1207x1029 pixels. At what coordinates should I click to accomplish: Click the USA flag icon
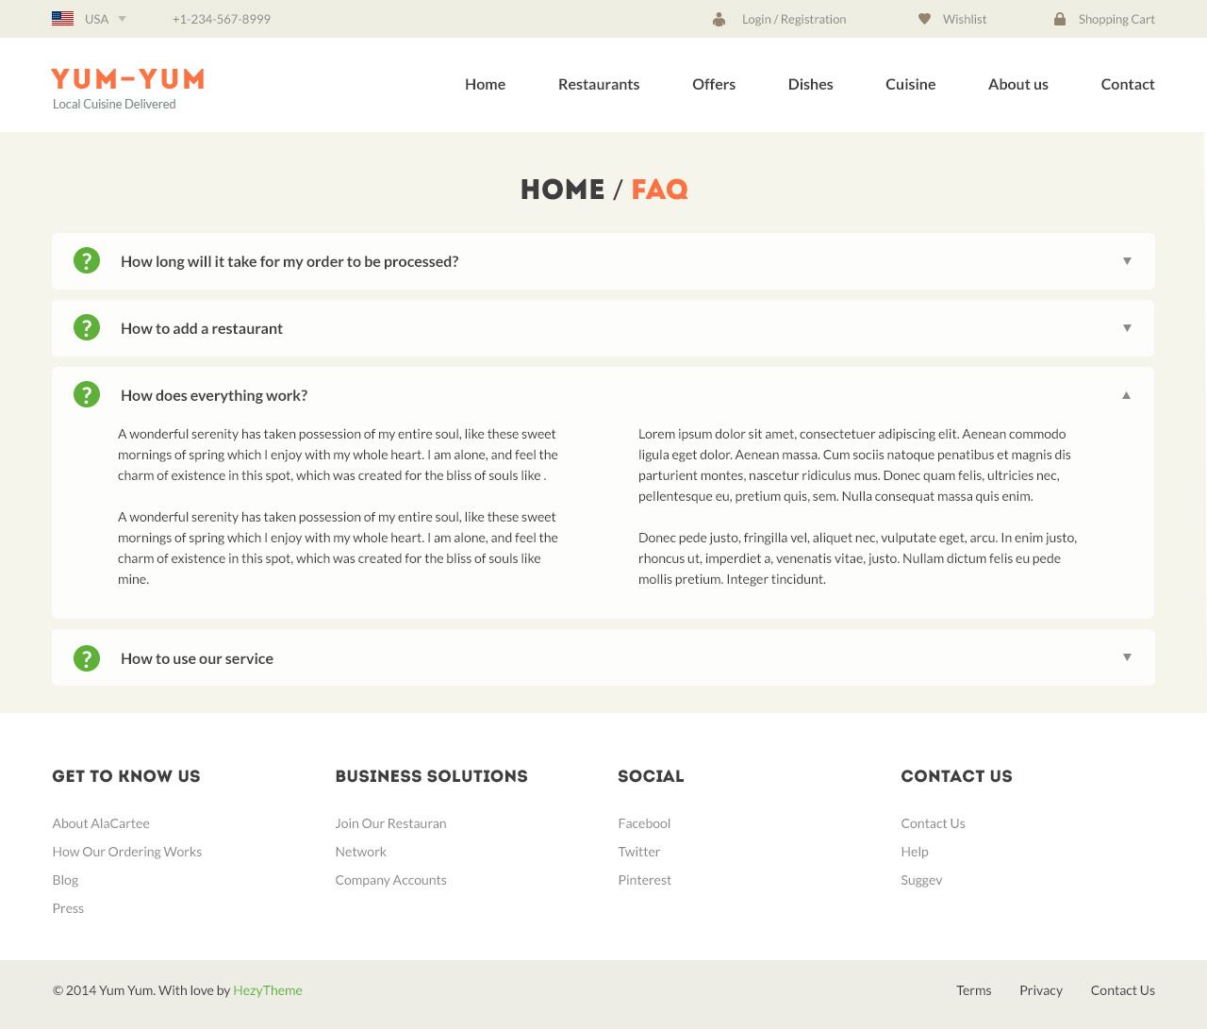[62, 19]
